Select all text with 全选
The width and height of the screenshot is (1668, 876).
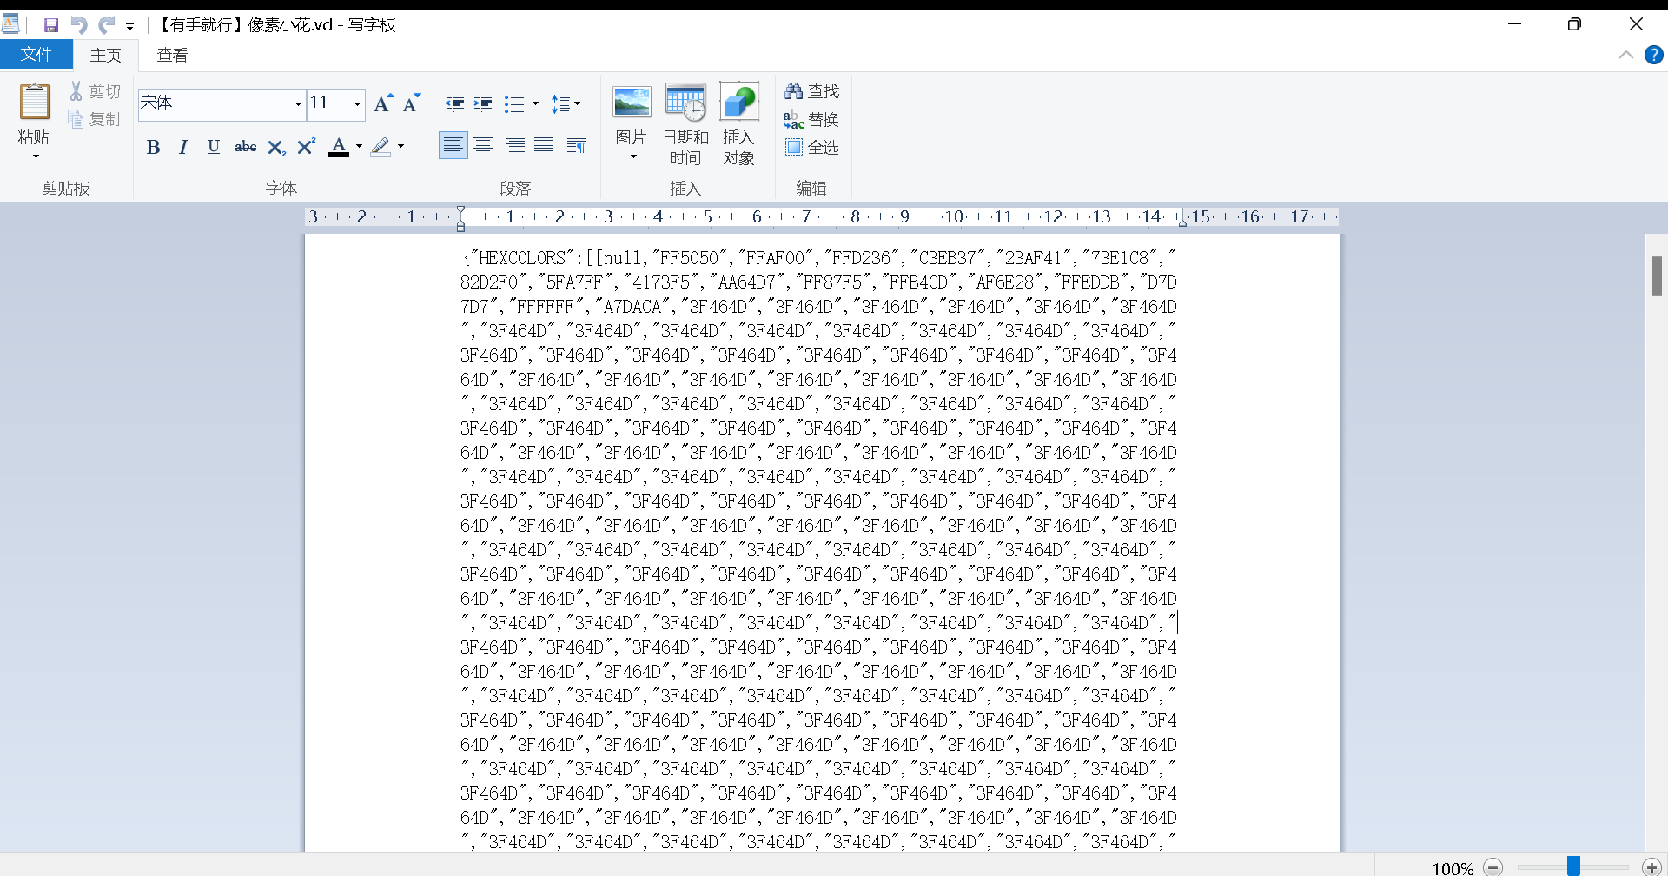click(812, 147)
